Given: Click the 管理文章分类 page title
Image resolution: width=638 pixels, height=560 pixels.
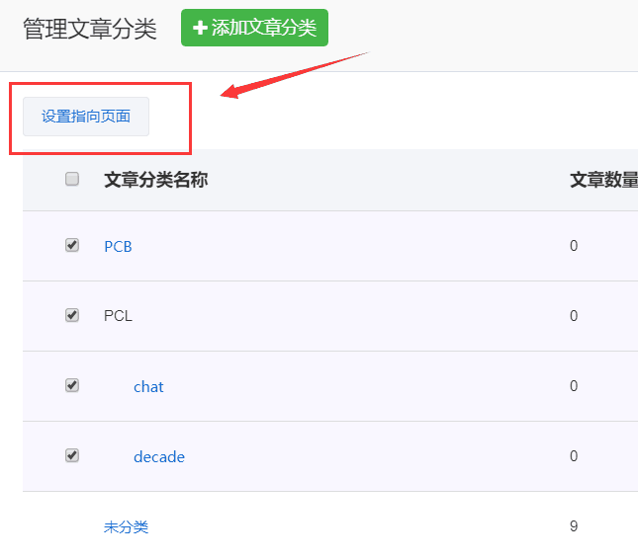Looking at the screenshot, I should [x=90, y=29].
